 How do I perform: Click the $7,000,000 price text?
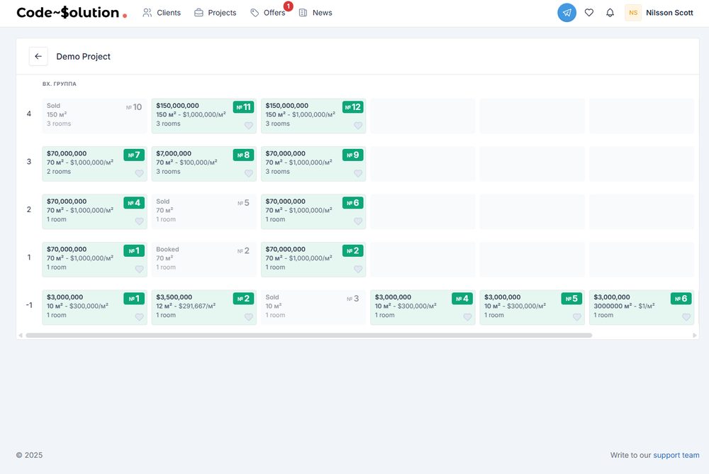(x=174, y=153)
